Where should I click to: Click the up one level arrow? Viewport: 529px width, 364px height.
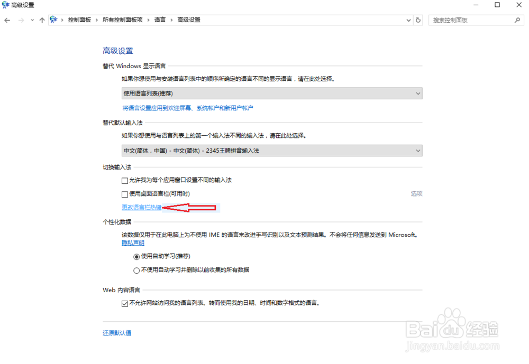42,20
